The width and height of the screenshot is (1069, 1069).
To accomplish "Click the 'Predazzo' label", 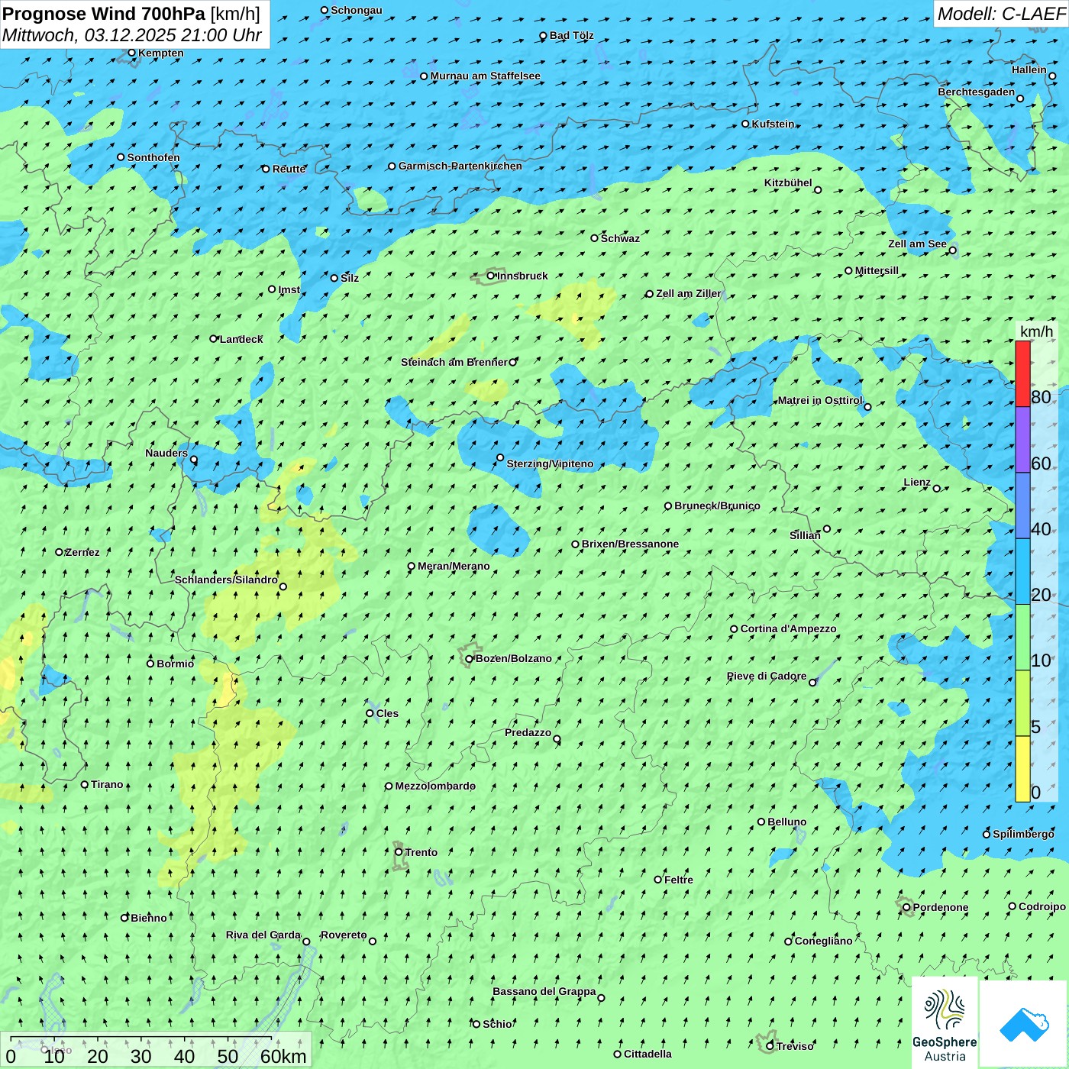I will pos(528,732).
